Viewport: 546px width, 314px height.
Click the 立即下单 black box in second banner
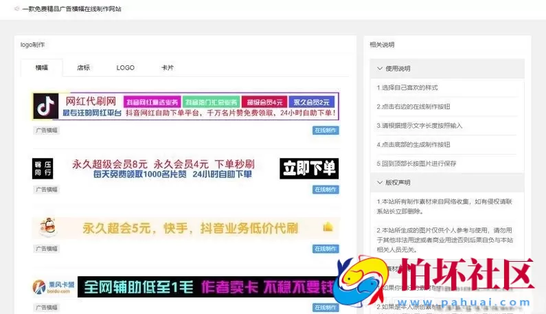coord(309,168)
